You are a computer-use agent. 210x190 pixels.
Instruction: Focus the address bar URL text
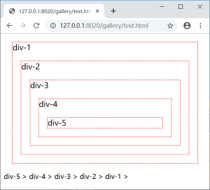(x=104, y=26)
